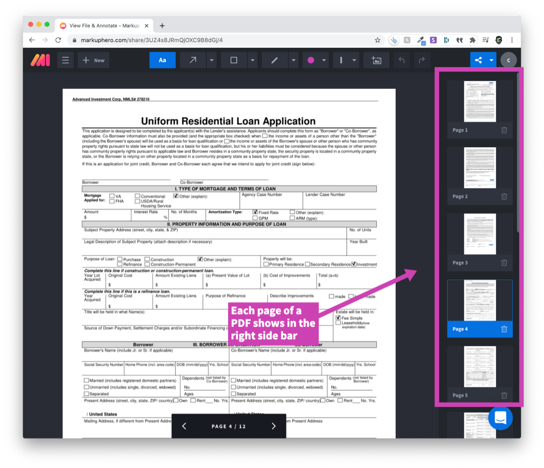Screen dimensions: 544x468
Task: Select the Arrow tool
Action: [193, 60]
